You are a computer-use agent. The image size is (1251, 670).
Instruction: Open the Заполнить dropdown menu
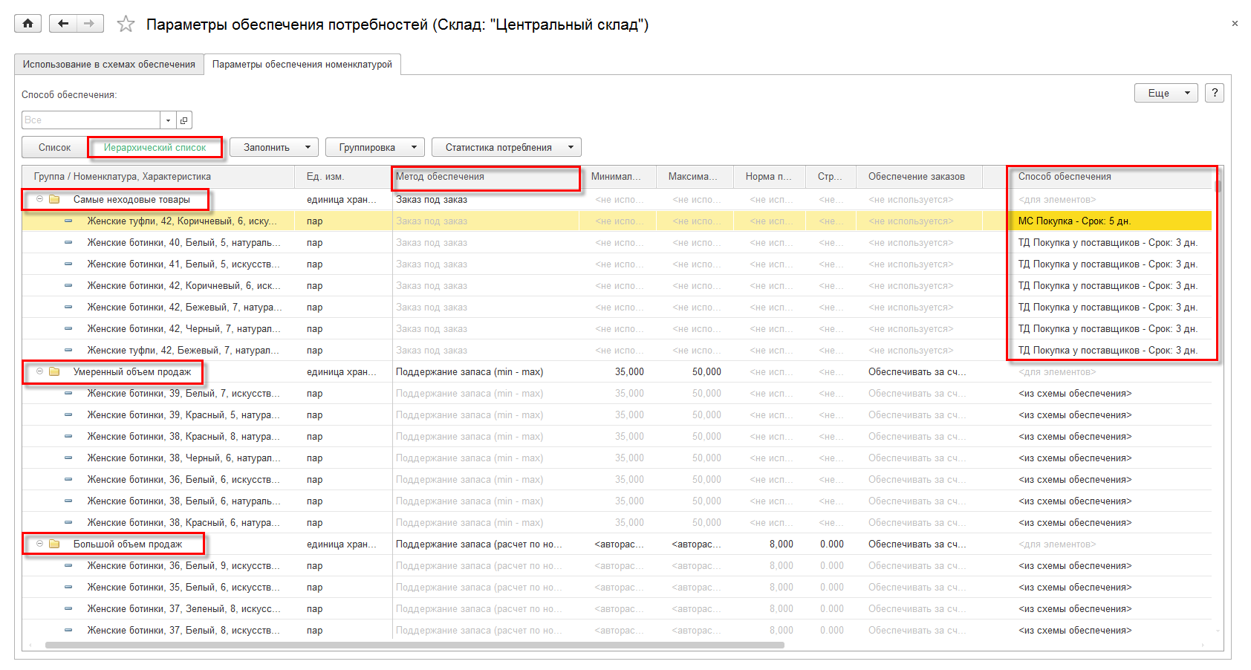(x=273, y=147)
